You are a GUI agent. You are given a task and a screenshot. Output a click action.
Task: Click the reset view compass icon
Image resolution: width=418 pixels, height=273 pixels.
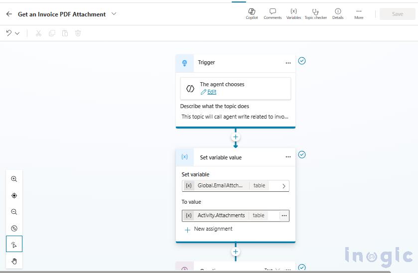click(14, 228)
